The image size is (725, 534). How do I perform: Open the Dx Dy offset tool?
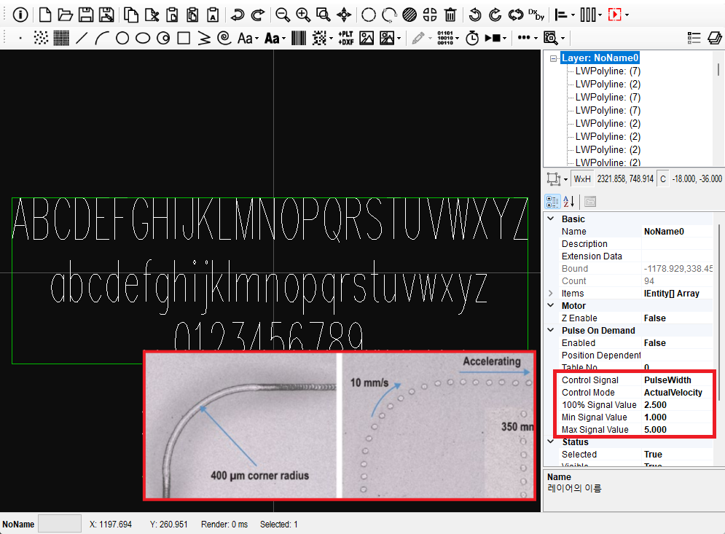point(536,15)
